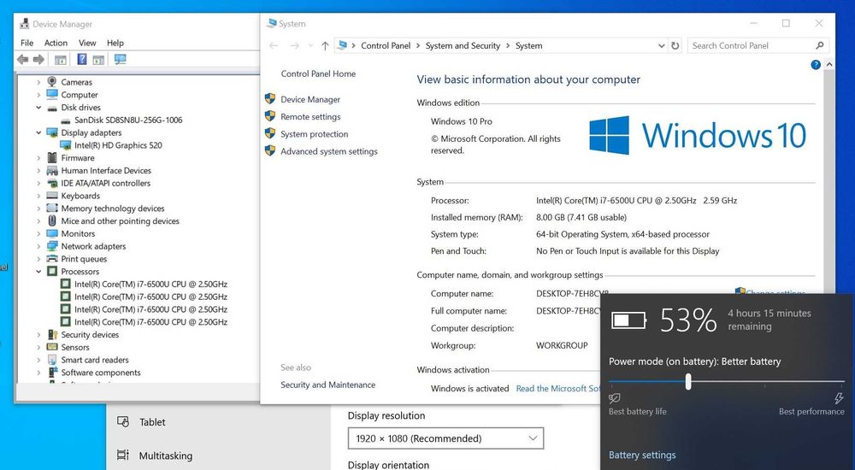Open the address bar history dropdown arrow
The image size is (855, 470).
662,46
